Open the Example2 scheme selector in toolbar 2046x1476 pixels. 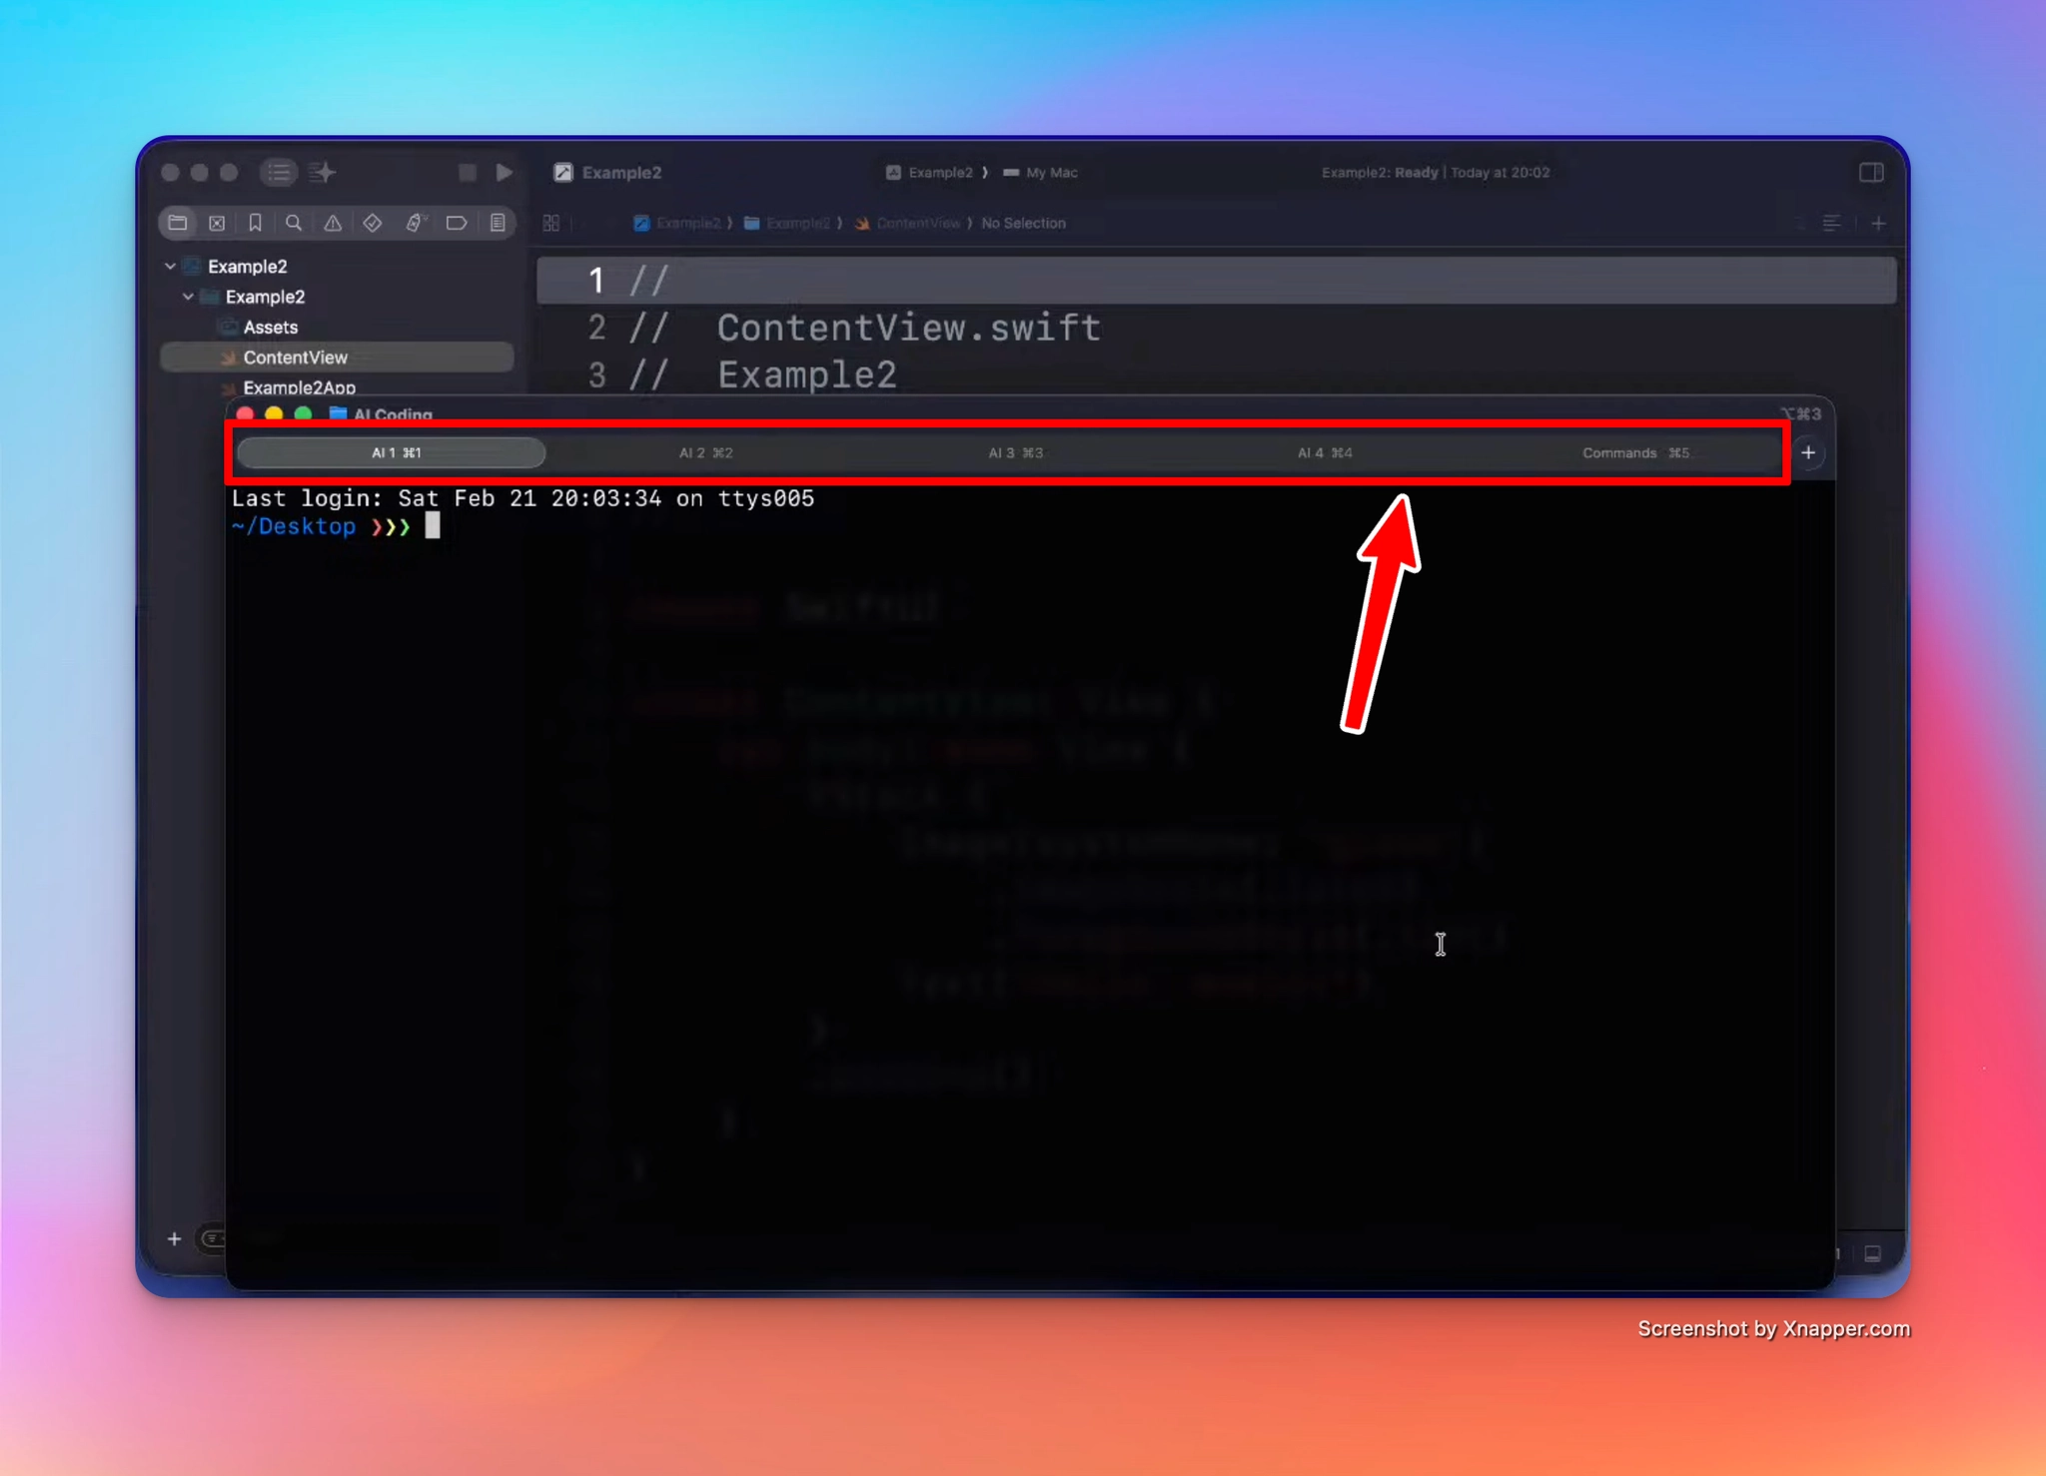(x=930, y=172)
